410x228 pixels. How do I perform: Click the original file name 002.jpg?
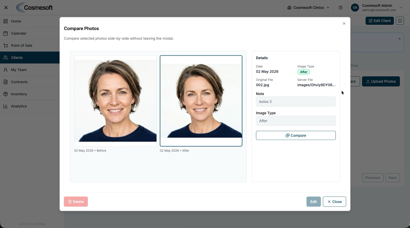point(263,85)
